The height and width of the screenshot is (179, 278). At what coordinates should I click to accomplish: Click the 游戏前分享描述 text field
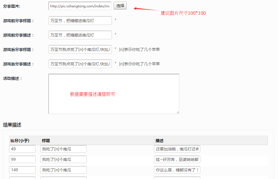tap(80, 35)
